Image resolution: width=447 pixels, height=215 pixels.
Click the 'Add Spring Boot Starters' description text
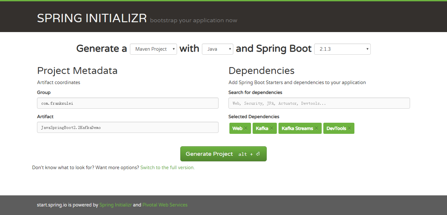coord(297,82)
